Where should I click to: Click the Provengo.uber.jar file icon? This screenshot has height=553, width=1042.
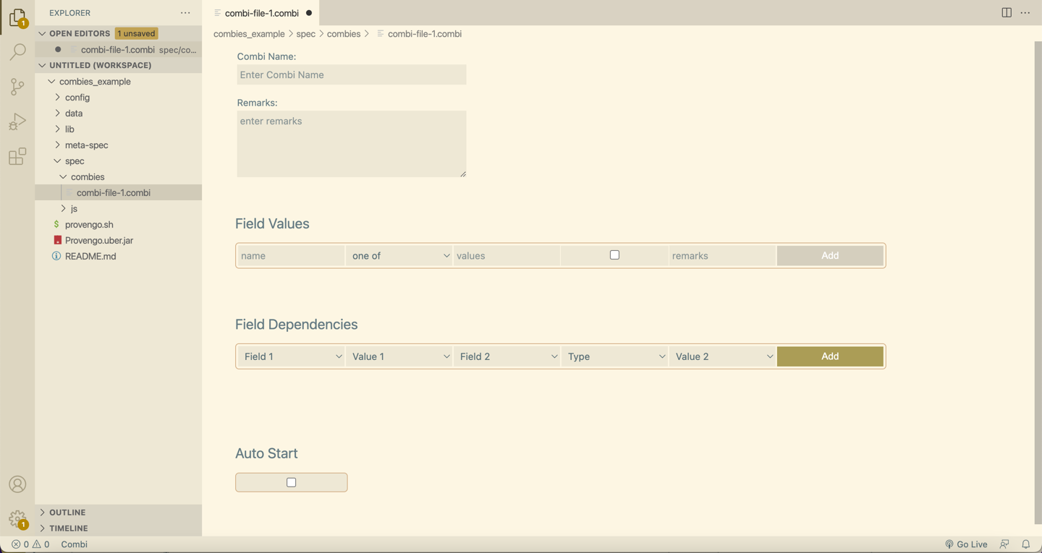57,241
